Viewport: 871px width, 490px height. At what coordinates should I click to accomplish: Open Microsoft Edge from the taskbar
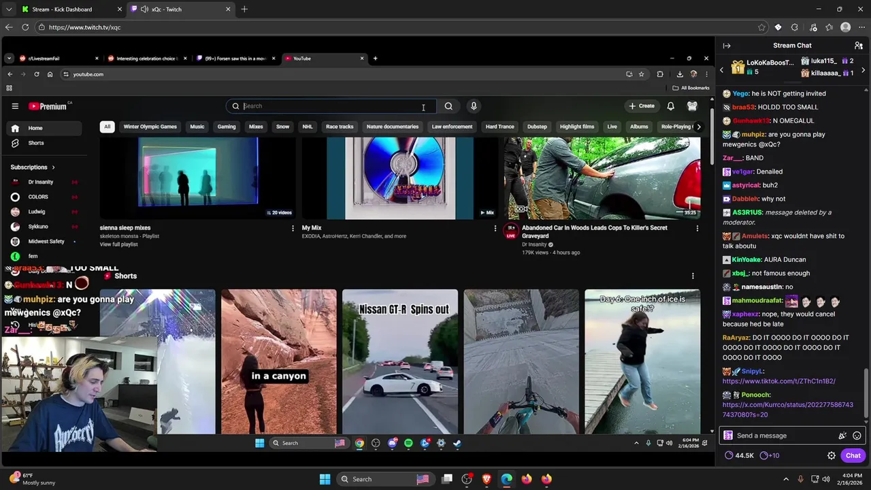[507, 479]
